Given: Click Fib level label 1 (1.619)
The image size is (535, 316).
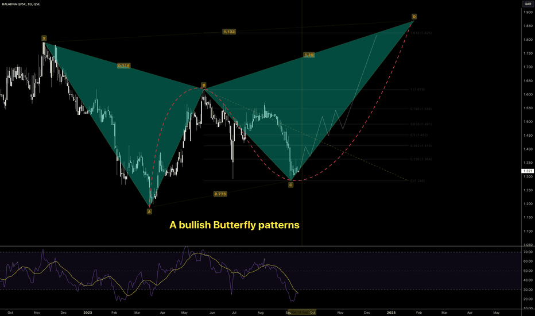Looking at the screenshot, I should point(417,90).
